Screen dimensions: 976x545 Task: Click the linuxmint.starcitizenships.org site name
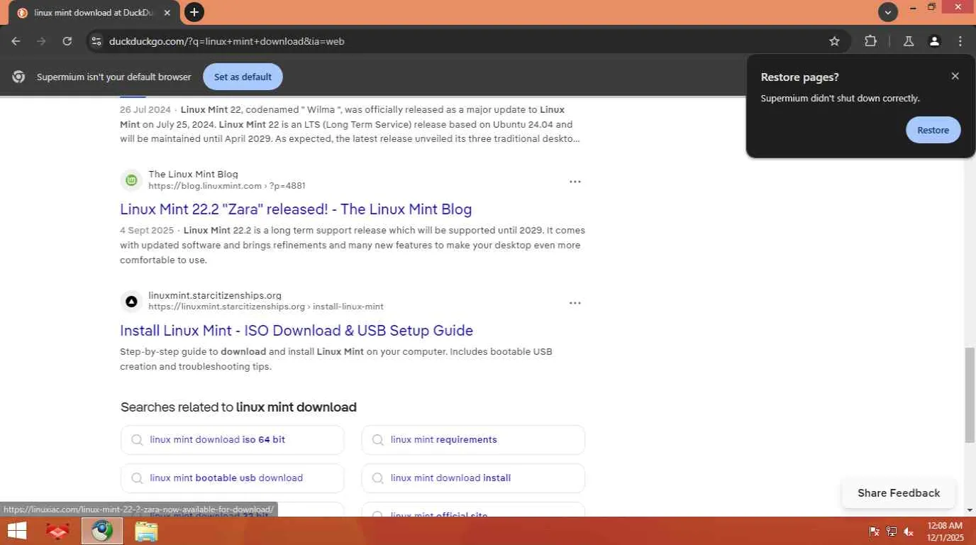pyautogui.click(x=215, y=295)
